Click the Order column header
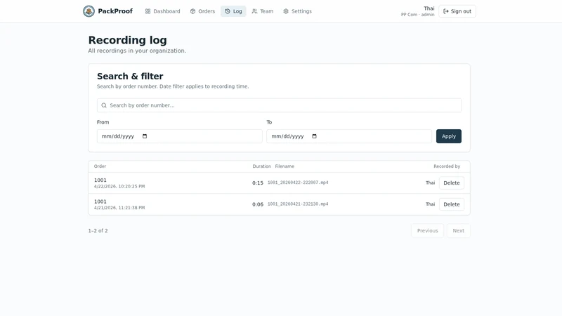This screenshot has width=562, height=316. pyautogui.click(x=100, y=166)
